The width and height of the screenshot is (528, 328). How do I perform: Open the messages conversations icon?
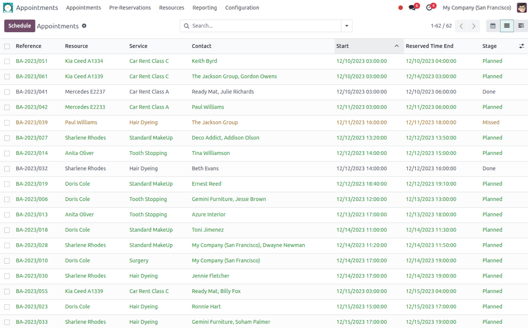(412, 8)
